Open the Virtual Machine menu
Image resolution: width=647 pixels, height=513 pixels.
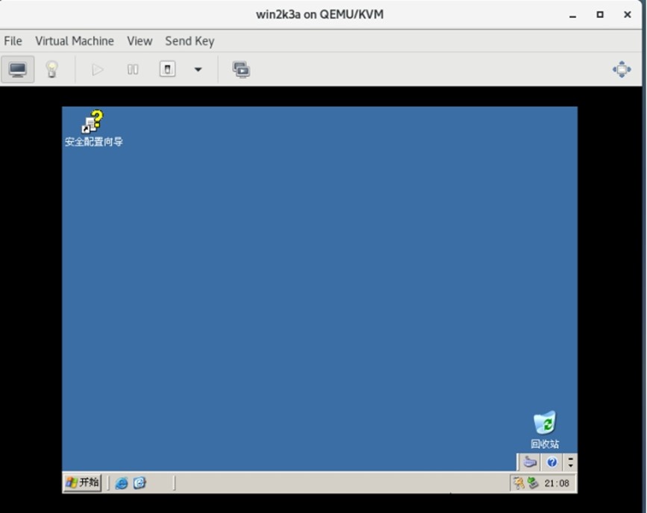(x=75, y=41)
